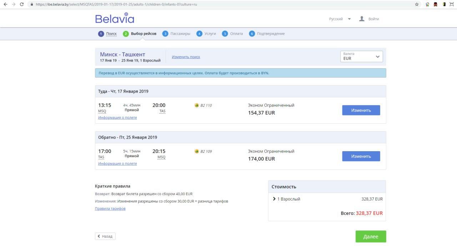Bookmark page with the star icon
The height and width of the screenshot is (248, 457).
(x=417, y=4)
